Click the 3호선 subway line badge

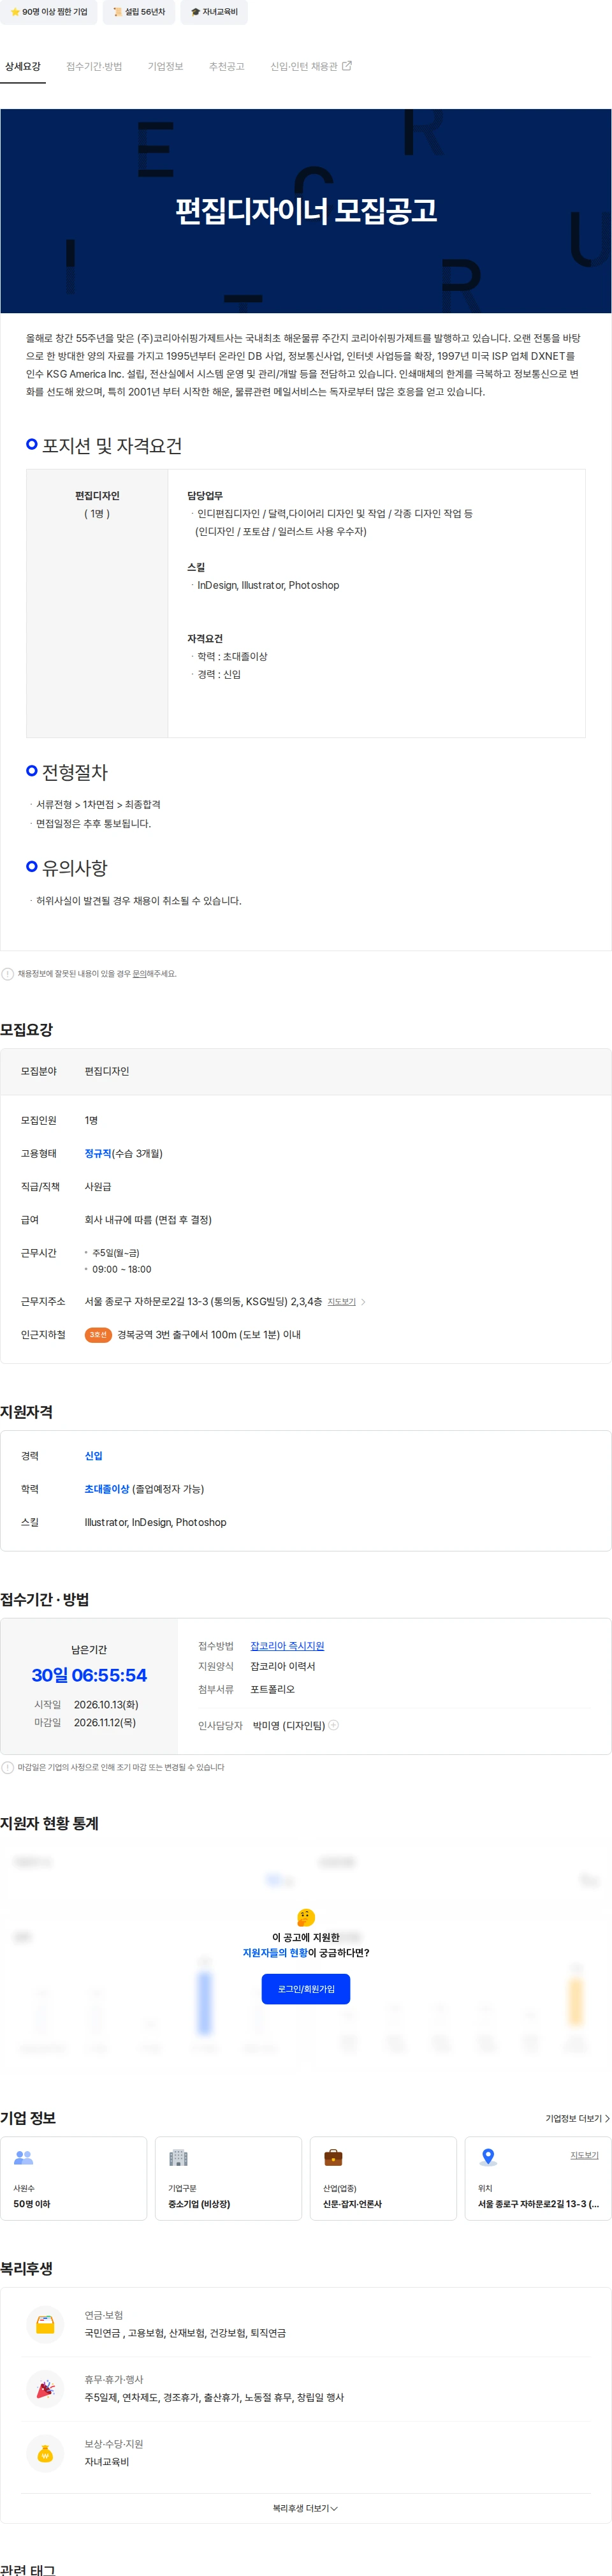pyautogui.click(x=98, y=1335)
